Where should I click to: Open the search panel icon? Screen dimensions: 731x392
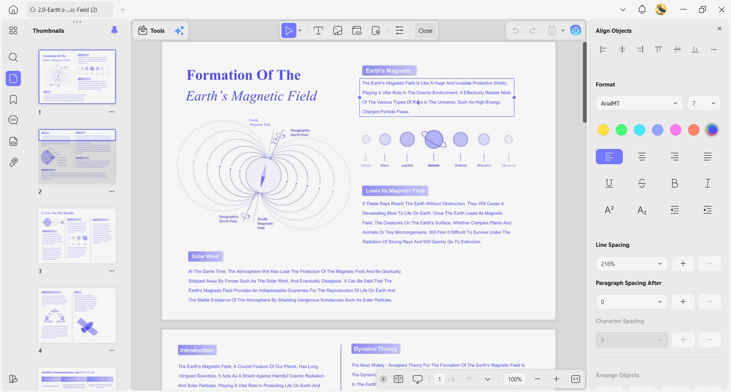13,57
